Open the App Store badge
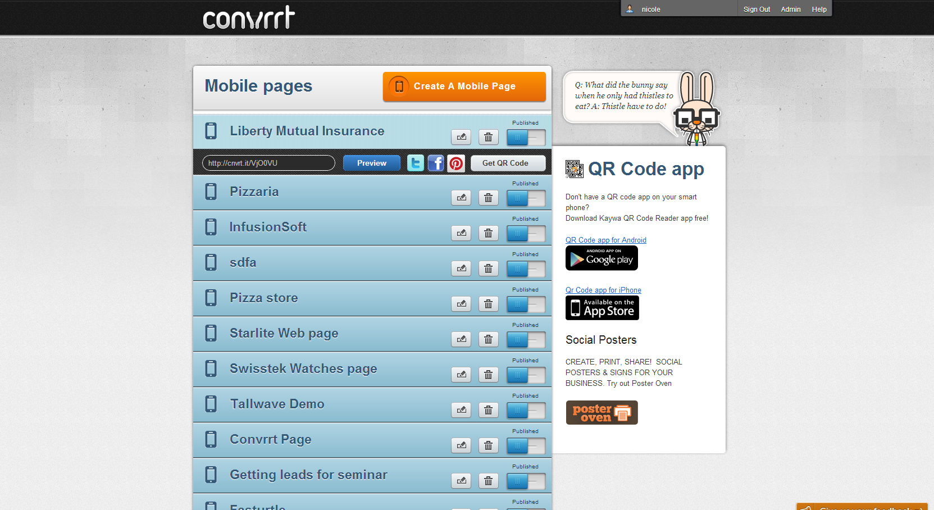934x510 pixels. pyautogui.click(x=602, y=308)
